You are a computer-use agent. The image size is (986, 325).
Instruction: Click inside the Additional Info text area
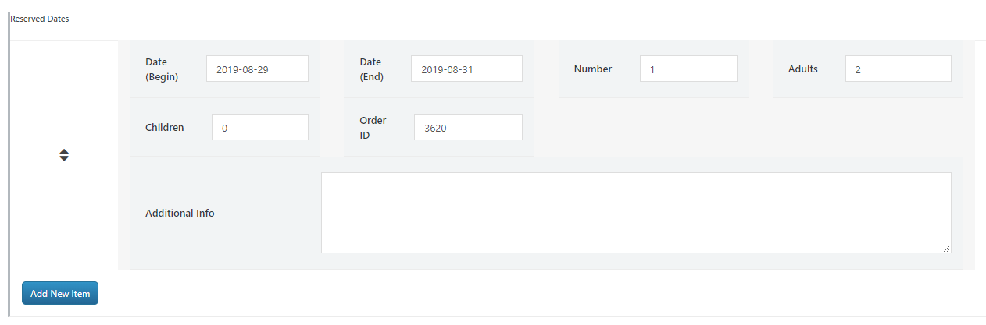[x=635, y=213]
